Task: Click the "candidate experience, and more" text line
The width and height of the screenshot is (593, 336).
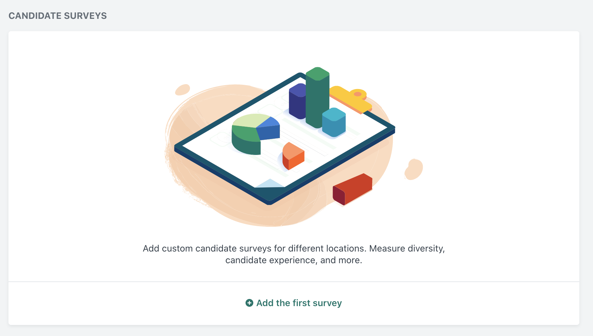Action: pyautogui.click(x=294, y=260)
